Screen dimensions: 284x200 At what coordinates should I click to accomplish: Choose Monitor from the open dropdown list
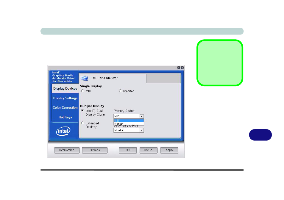[129, 124]
